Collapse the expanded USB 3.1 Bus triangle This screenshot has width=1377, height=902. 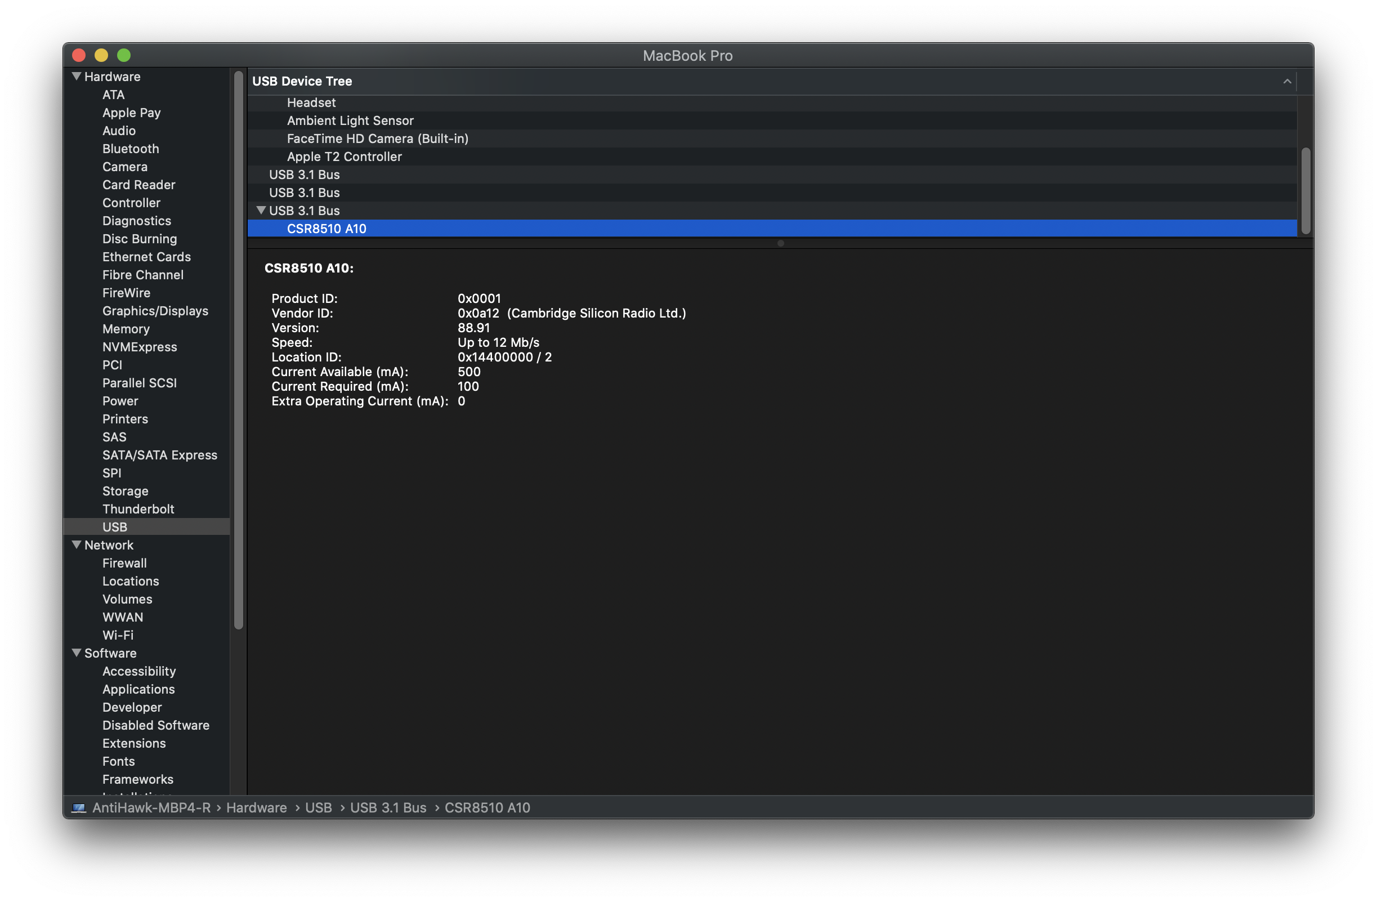click(x=261, y=211)
